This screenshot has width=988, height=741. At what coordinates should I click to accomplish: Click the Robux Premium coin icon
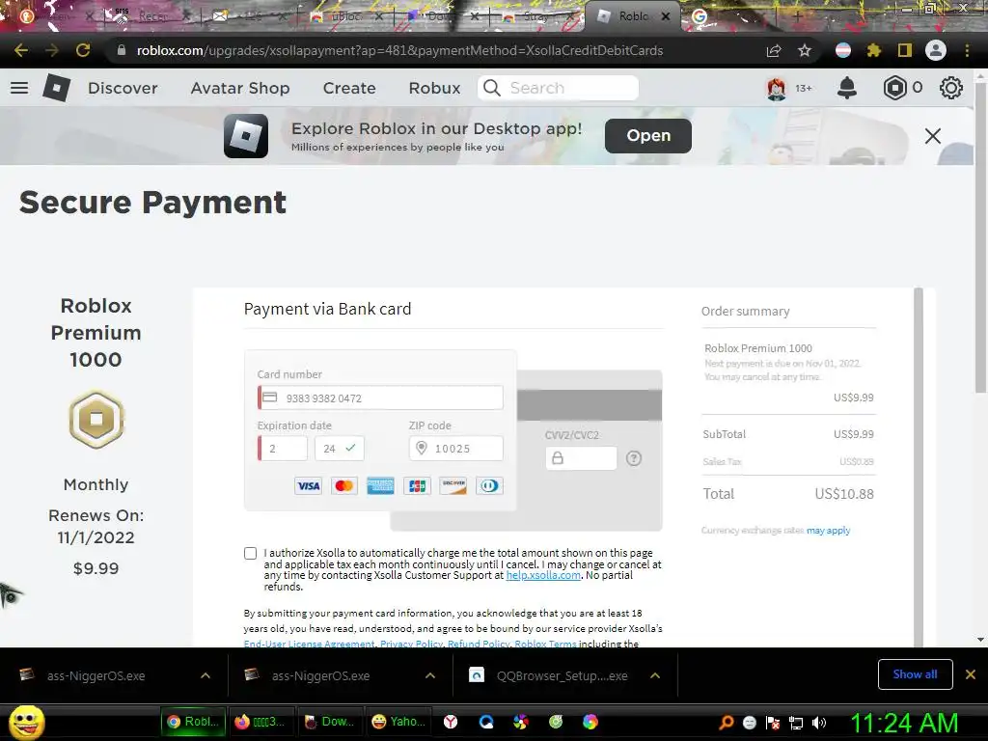[96, 419]
